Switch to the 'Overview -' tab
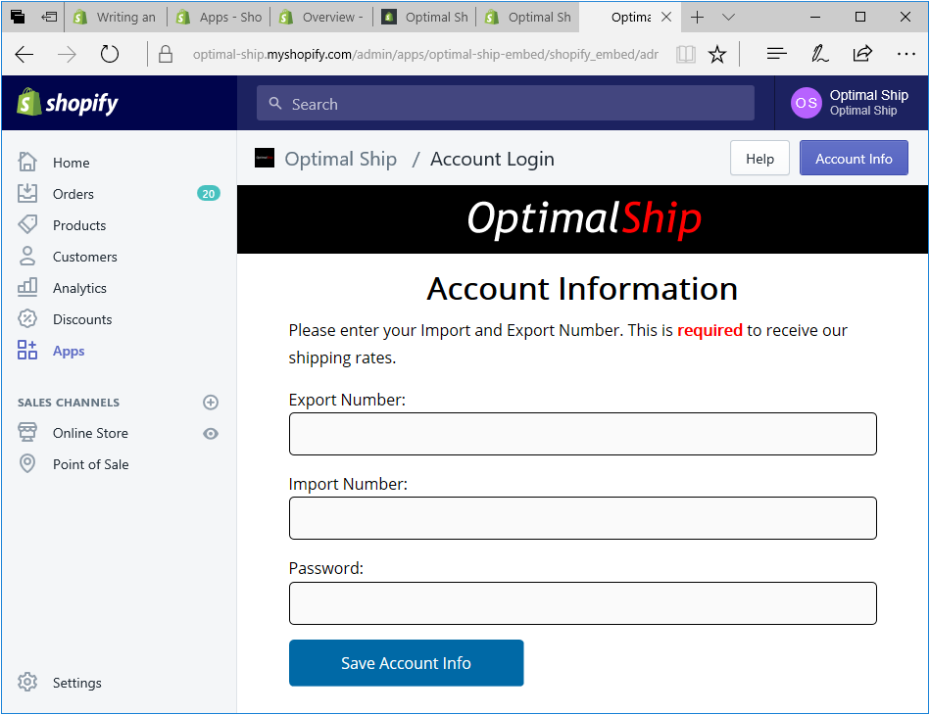Screen dimensions: 930x715 [322, 18]
